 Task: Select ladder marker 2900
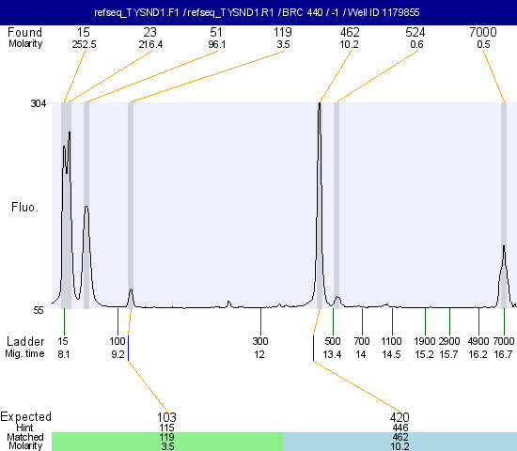click(x=449, y=341)
